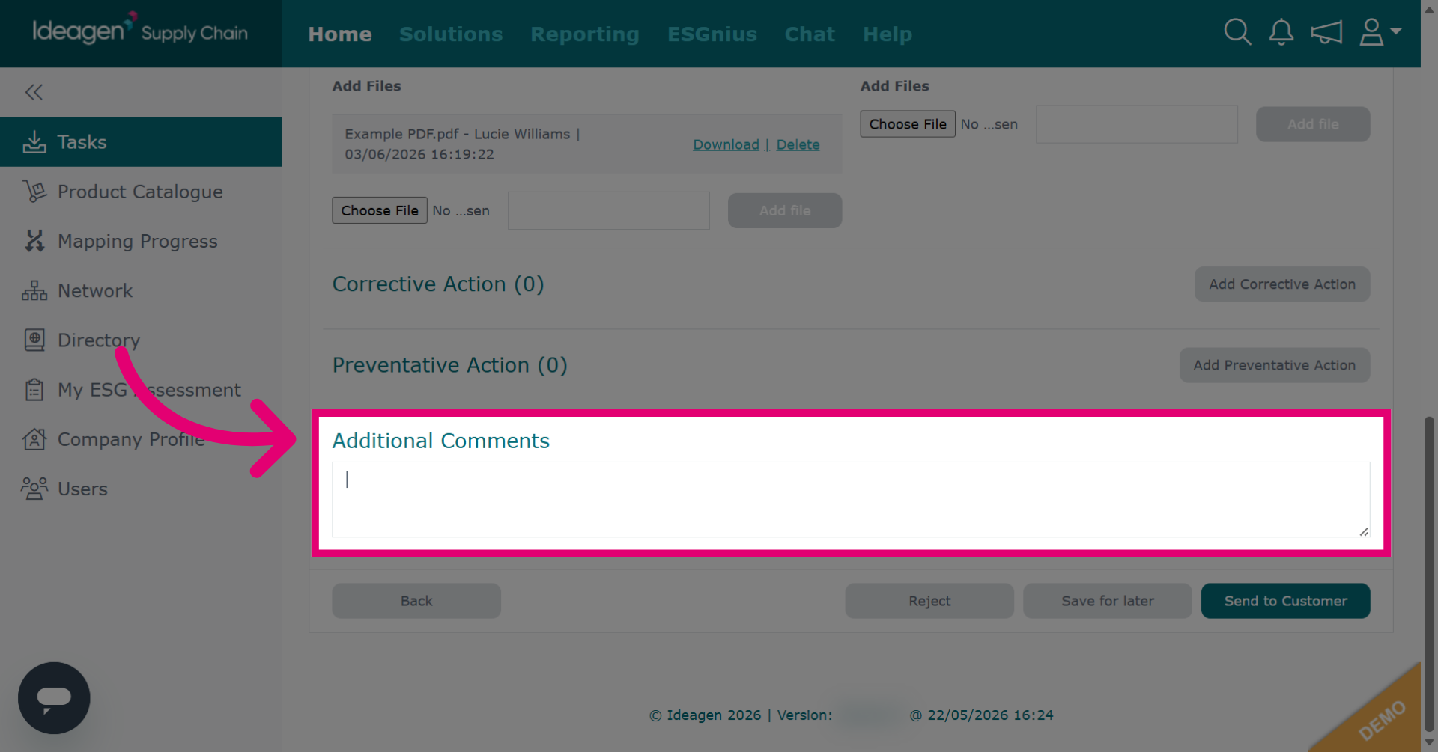Screen dimensions: 1438x752
Task: Focus the Additional Comments text area
Action: pos(851,499)
